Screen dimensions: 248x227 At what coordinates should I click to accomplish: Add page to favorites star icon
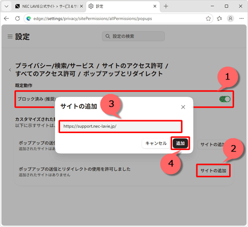pyautogui.click(x=208, y=18)
